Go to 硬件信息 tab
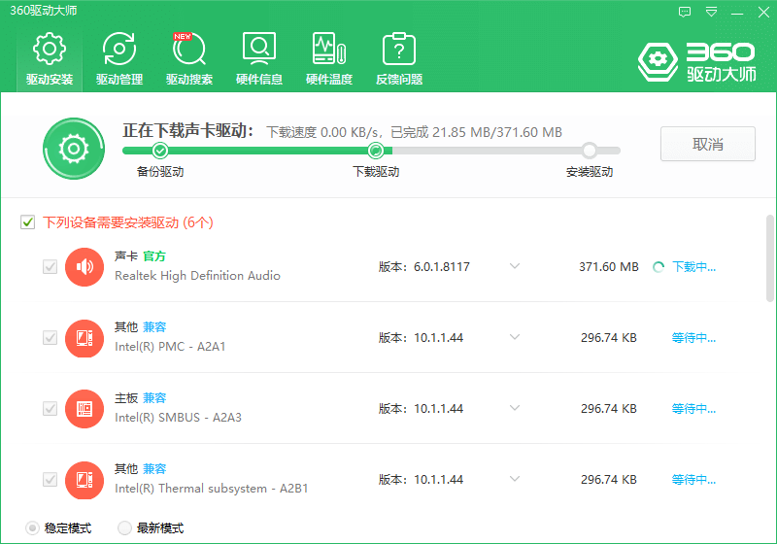Screen dimensions: 777x544 click(259, 59)
